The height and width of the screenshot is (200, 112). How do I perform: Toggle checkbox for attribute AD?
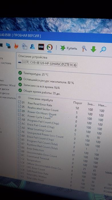[19, 127]
